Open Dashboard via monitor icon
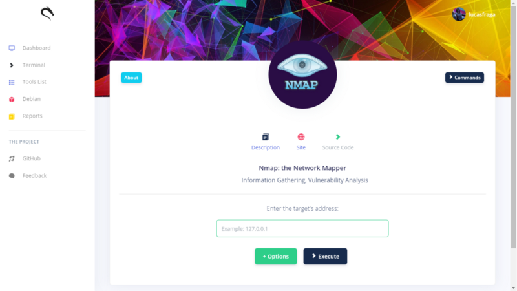Viewport: 517px width, 291px height. pyautogui.click(x=12, y=48)
